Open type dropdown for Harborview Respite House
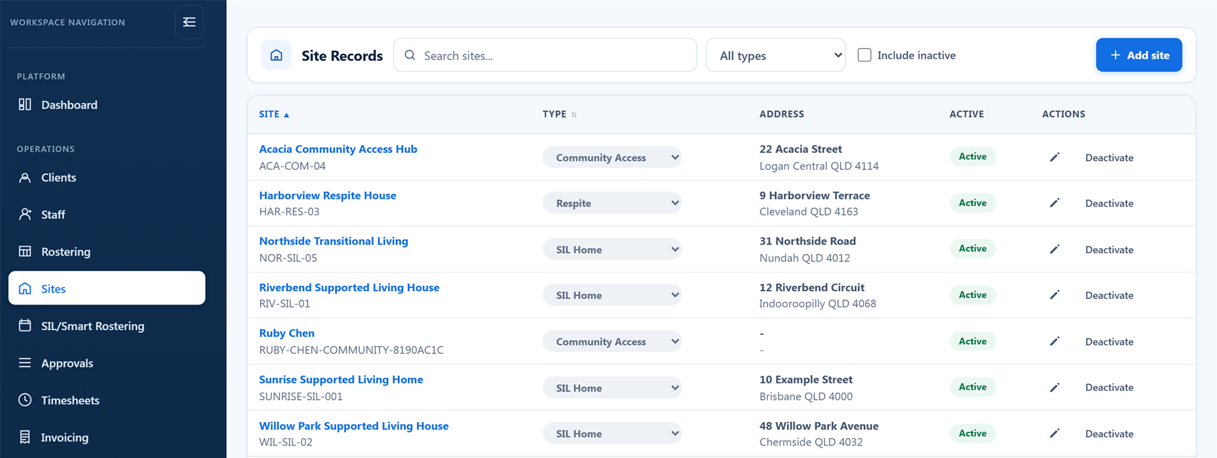The width and height of the screenshot is (1217, 458). (612, 203)
